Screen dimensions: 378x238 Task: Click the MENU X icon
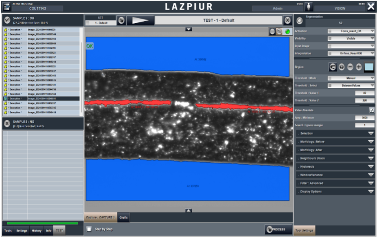(371, 7)
